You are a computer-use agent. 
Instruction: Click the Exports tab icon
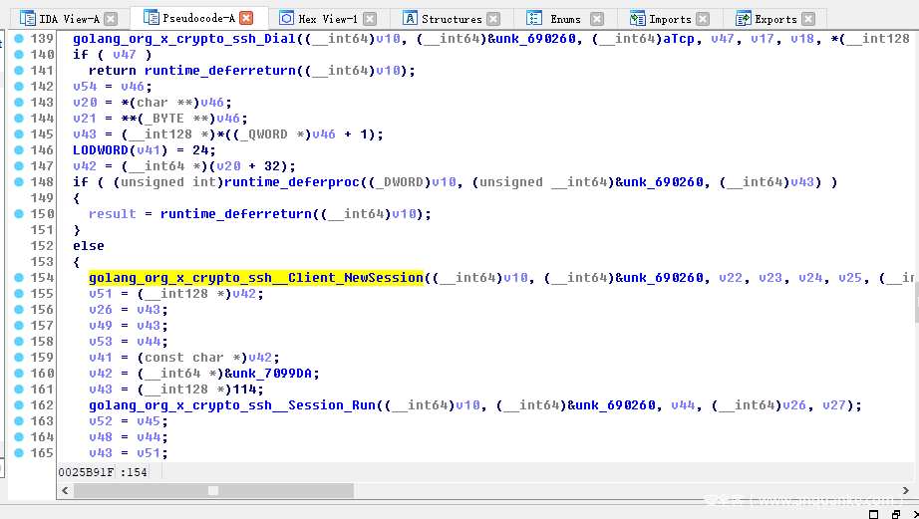743,19
